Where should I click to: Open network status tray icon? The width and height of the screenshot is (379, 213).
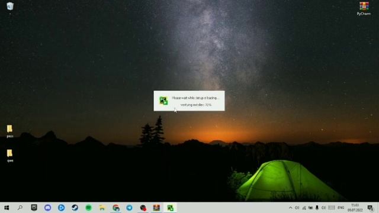point(304,208)
